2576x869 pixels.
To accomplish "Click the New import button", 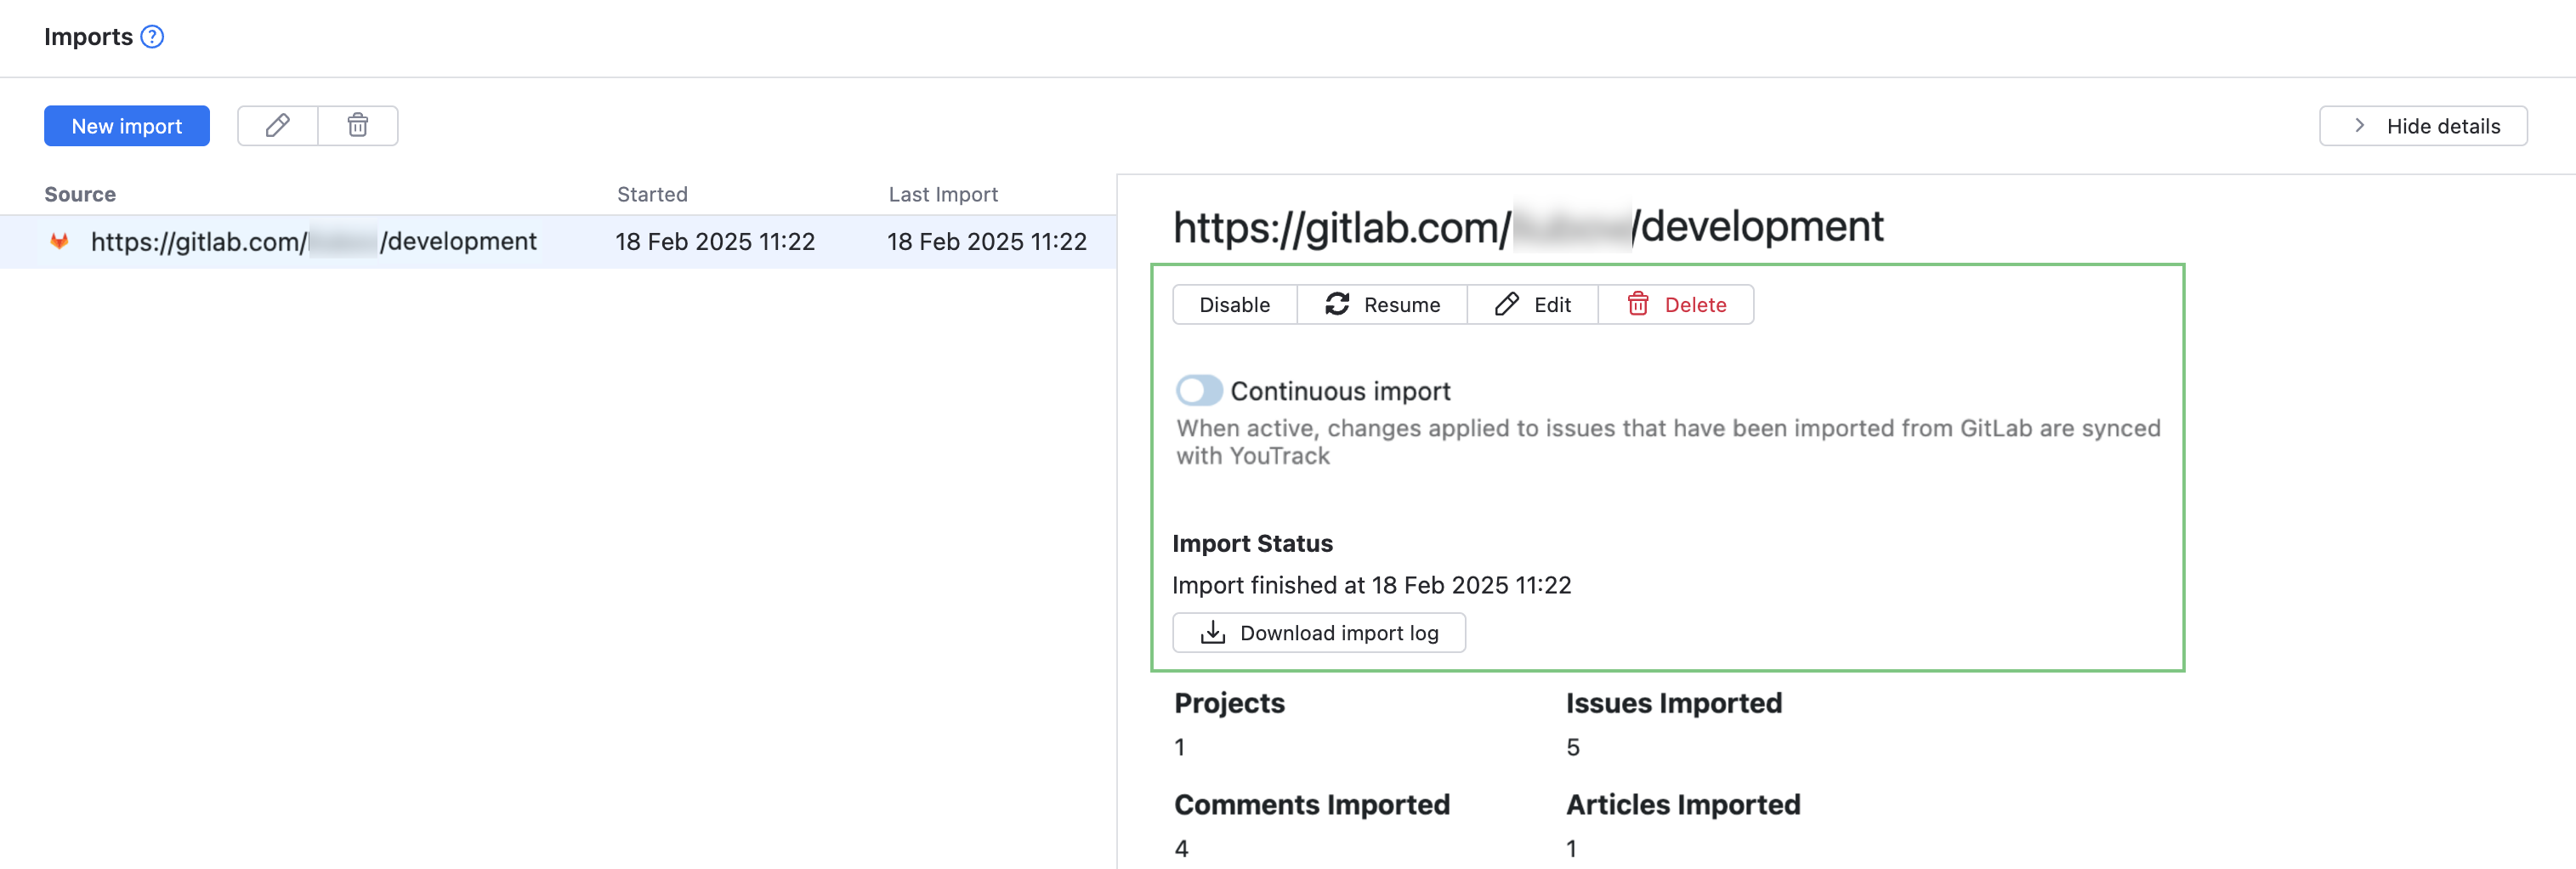I will click(x=126, y=125).
